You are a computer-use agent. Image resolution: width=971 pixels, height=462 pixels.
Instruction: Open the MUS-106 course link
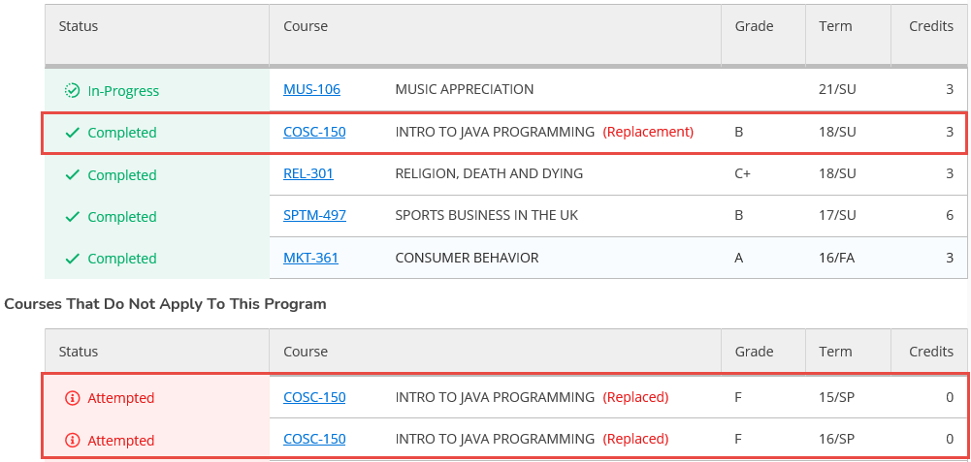(x=311, y=90)
